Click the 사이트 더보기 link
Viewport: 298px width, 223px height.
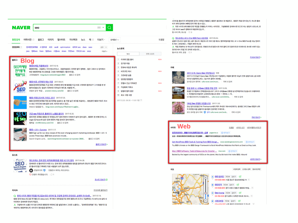(256, 159)
